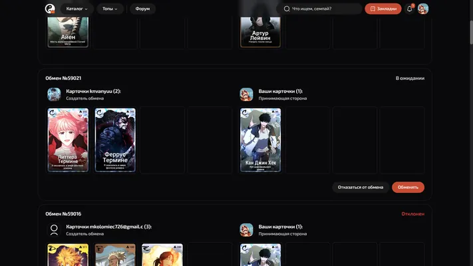This screenshot has height=266, width=473.
Task: Click knvanyuu's avatar in exchange №59021
Action: (54, 94)
